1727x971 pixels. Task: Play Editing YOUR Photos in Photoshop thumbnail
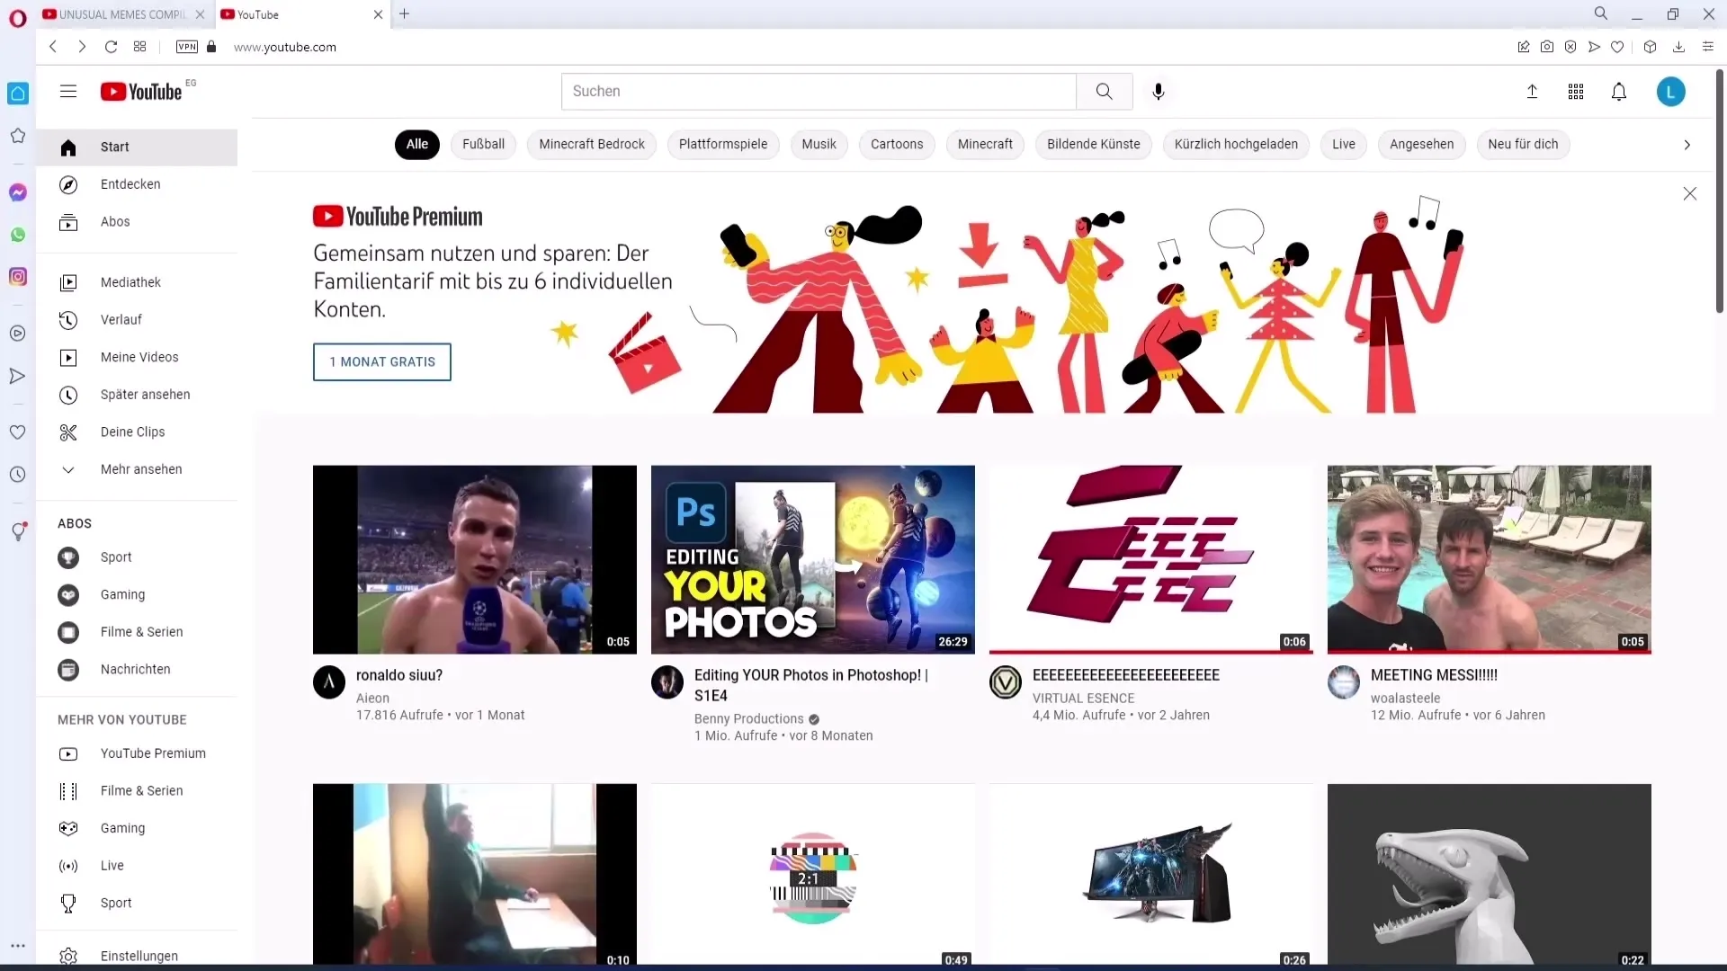813,559
